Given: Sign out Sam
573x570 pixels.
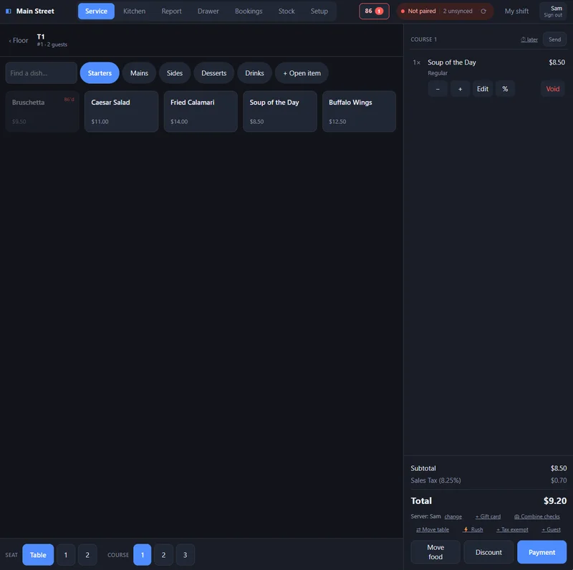Looking at the screenshot, I should point(553,11).
